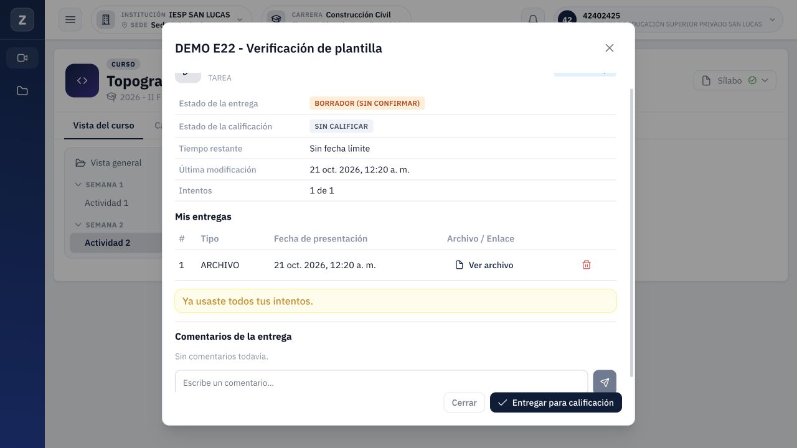Delete the ARCHIVO submission with the trash icon
Image resolution: width=797 pixels, height=448 pixels.
(x=586, y=265)
